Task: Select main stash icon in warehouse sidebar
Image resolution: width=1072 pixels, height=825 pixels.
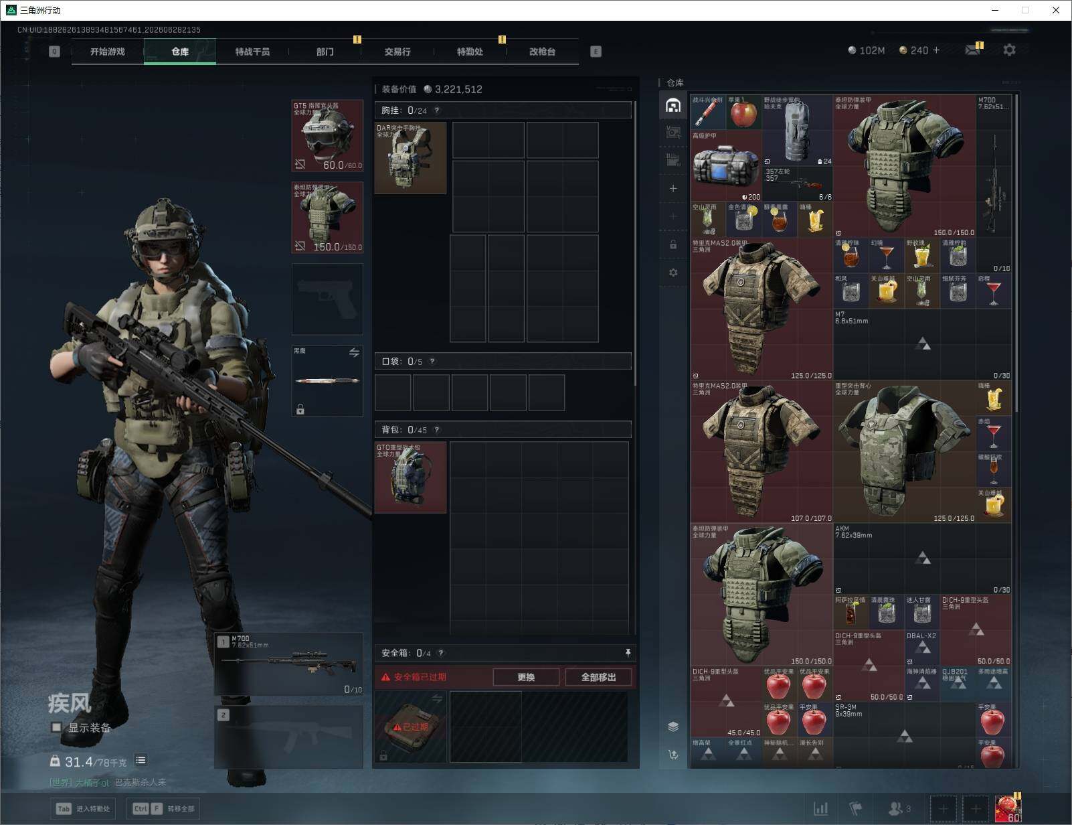Action: (x=673, y=105)
